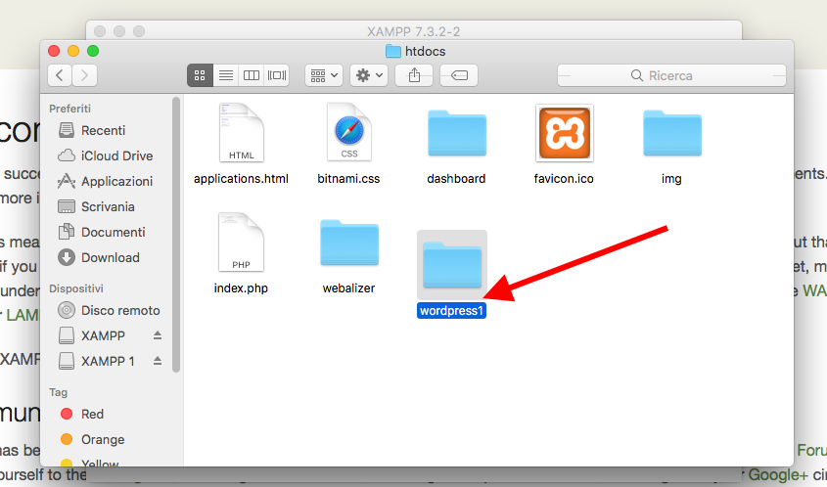Image resolution: width=827 pixels, height=487 pixels.
Task: Minimize the htdocs Finder window
Action: click(73, 51)
